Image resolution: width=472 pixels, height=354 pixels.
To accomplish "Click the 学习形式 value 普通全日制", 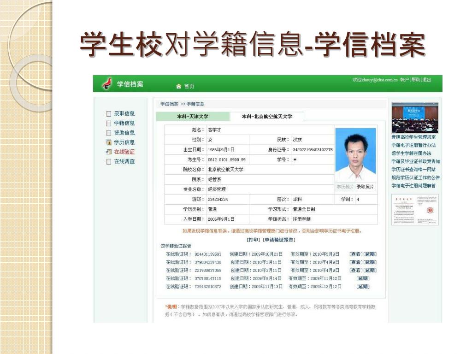I will pos(304,209).
